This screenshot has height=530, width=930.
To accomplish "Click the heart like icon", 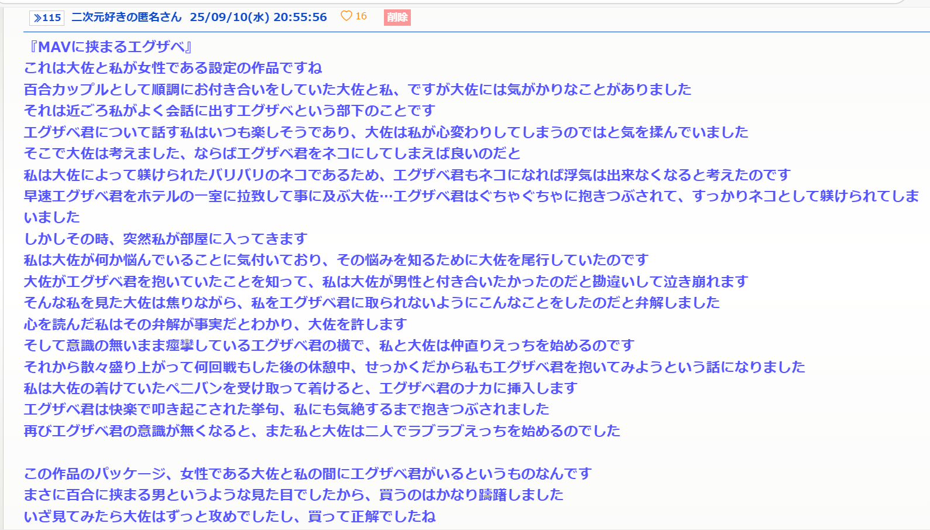I will (346, 16).
